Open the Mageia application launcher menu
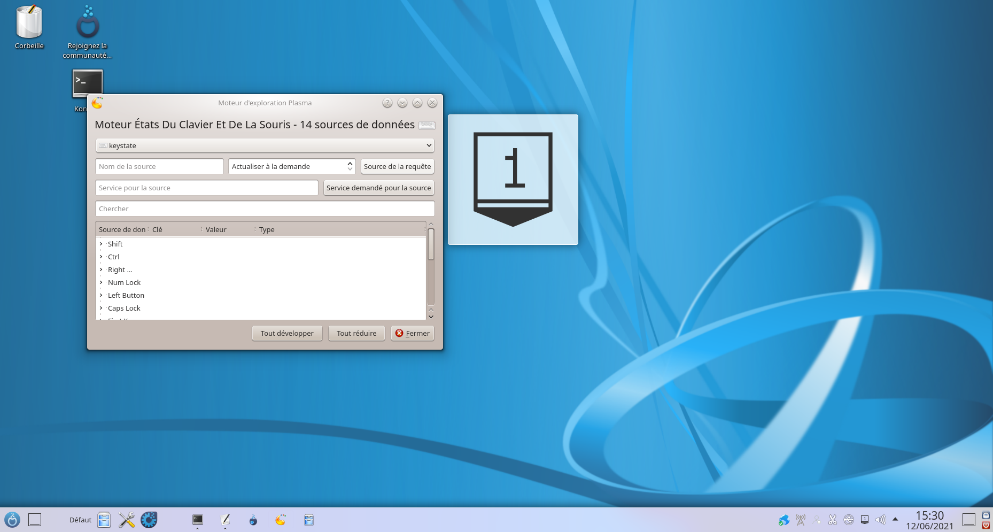The width and height of the screenshot is (993, 532). click(12, 520)
